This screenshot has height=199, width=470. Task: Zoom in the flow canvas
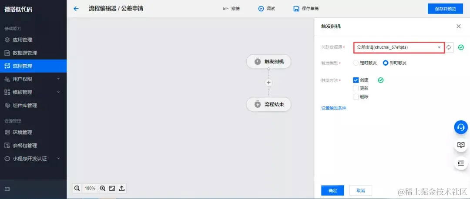click(103, 188)
